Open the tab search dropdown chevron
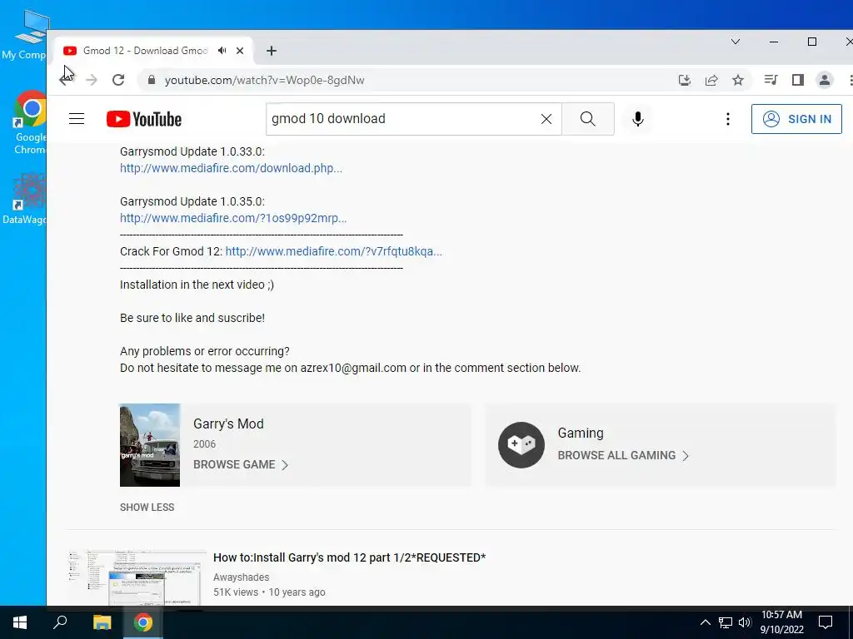 pos(735,42)
